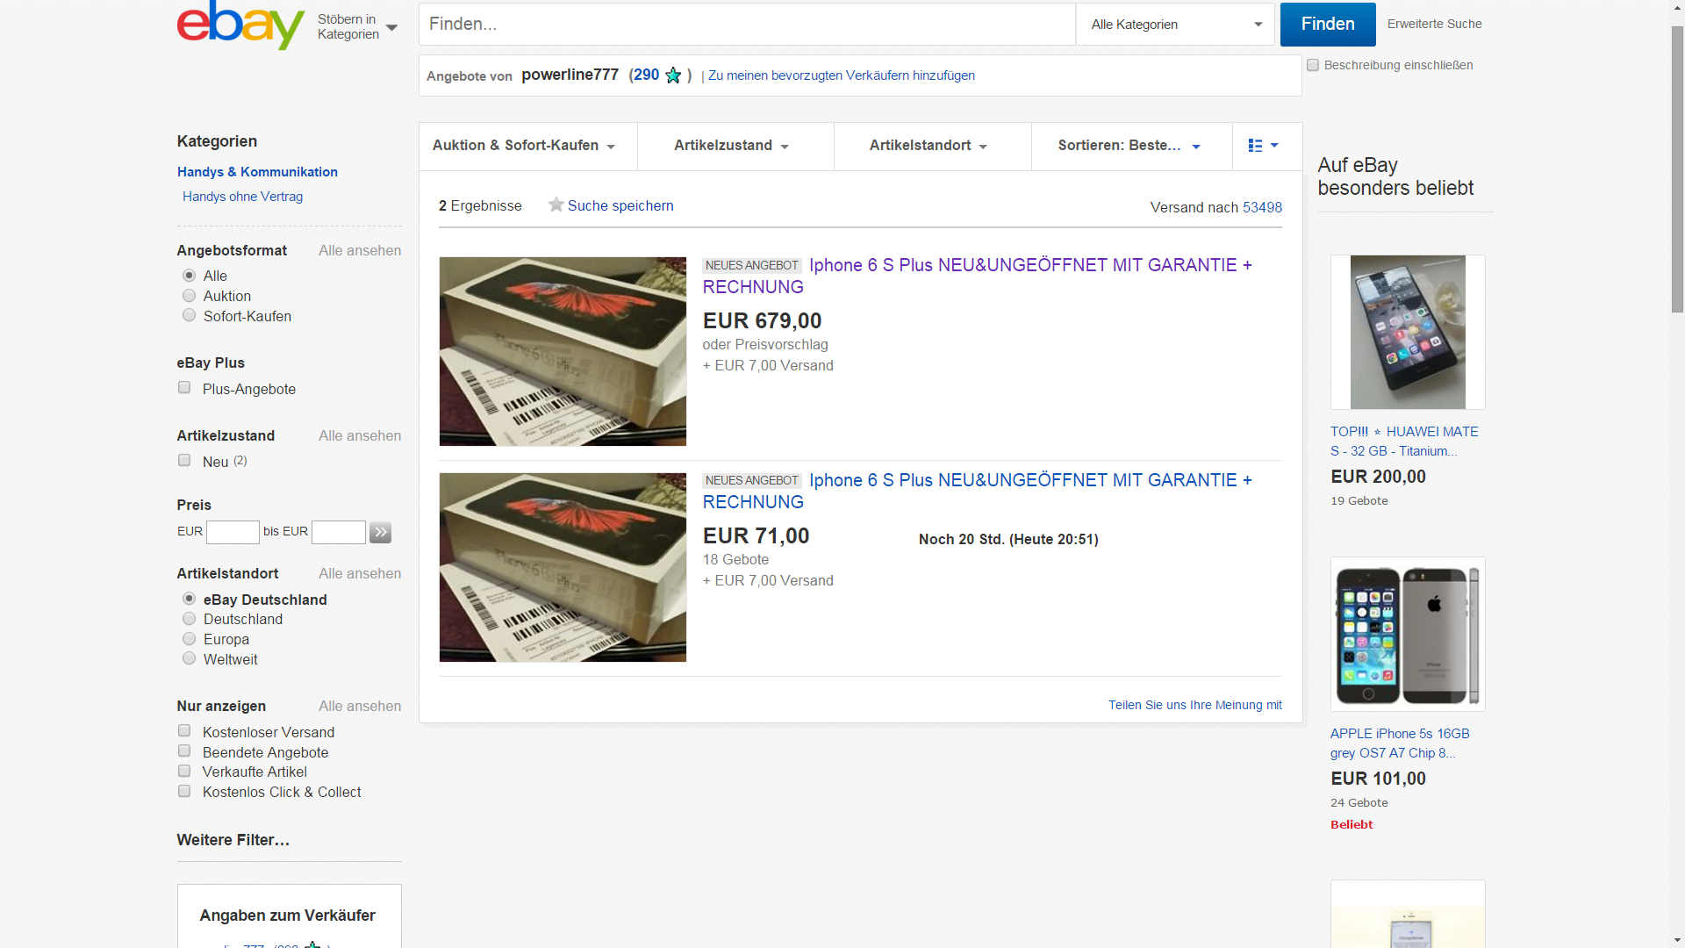Check Kostenlos Click & Collect filter
The image size is (1685, 948).
point(184,791)
